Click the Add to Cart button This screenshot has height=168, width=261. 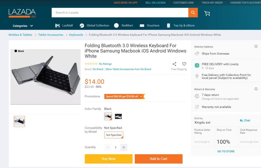tap(159, 159)
